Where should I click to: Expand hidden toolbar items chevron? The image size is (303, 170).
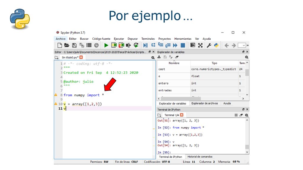click(x=248, y=45)
